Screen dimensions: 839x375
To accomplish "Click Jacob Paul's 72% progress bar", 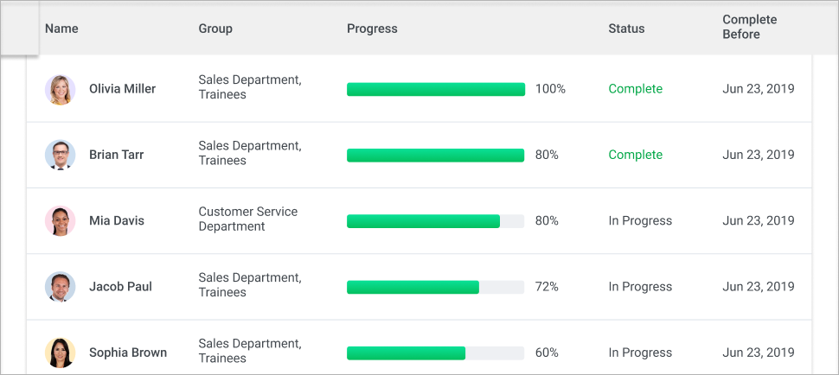I will point(436,287).
